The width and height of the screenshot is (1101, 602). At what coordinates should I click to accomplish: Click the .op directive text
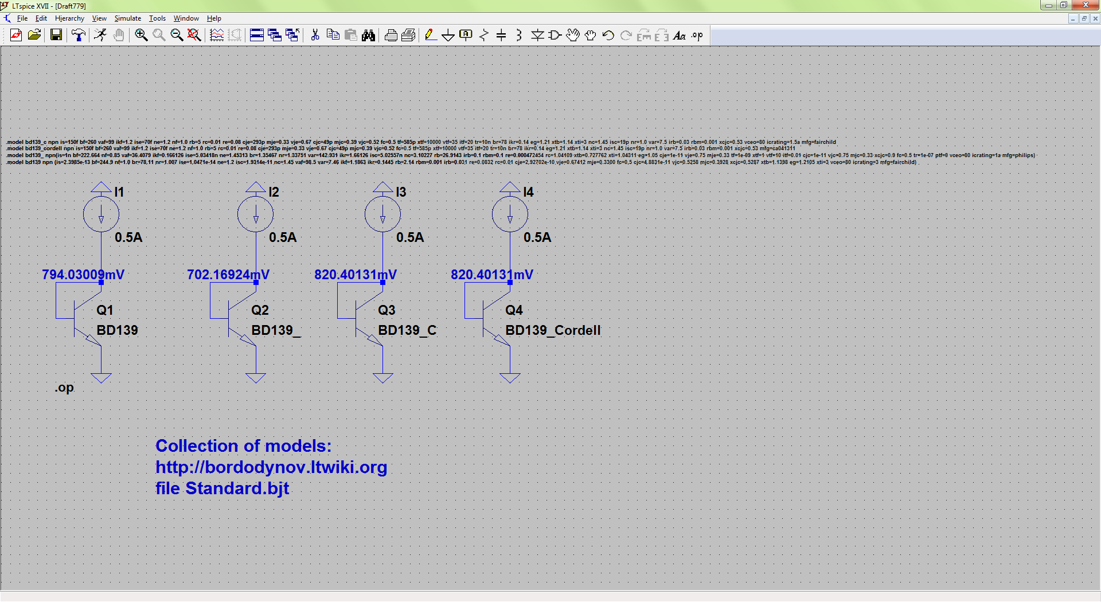pyautogui.click(x=64, y=388)
